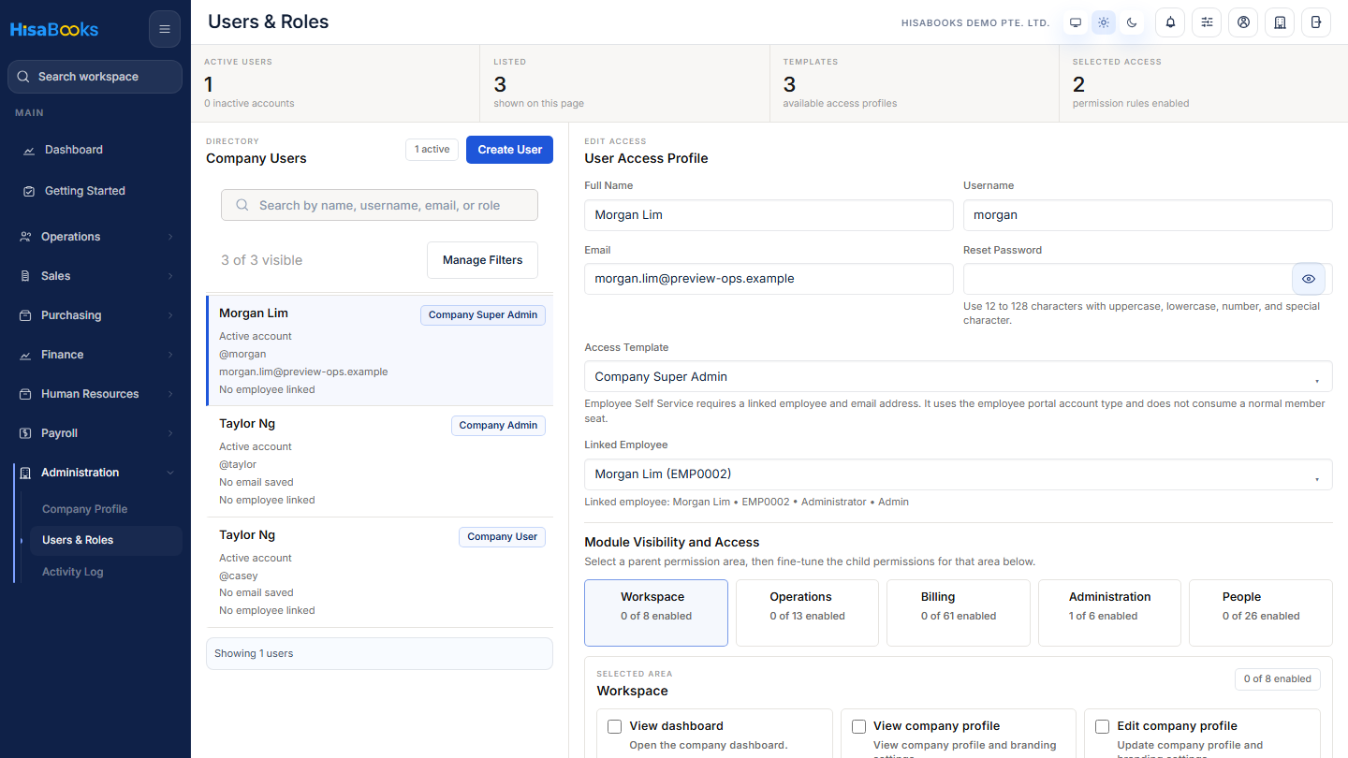The width and height of the screenshot is (1348, 758).
Task: Click the Email field
Action: tap(769, 279)
